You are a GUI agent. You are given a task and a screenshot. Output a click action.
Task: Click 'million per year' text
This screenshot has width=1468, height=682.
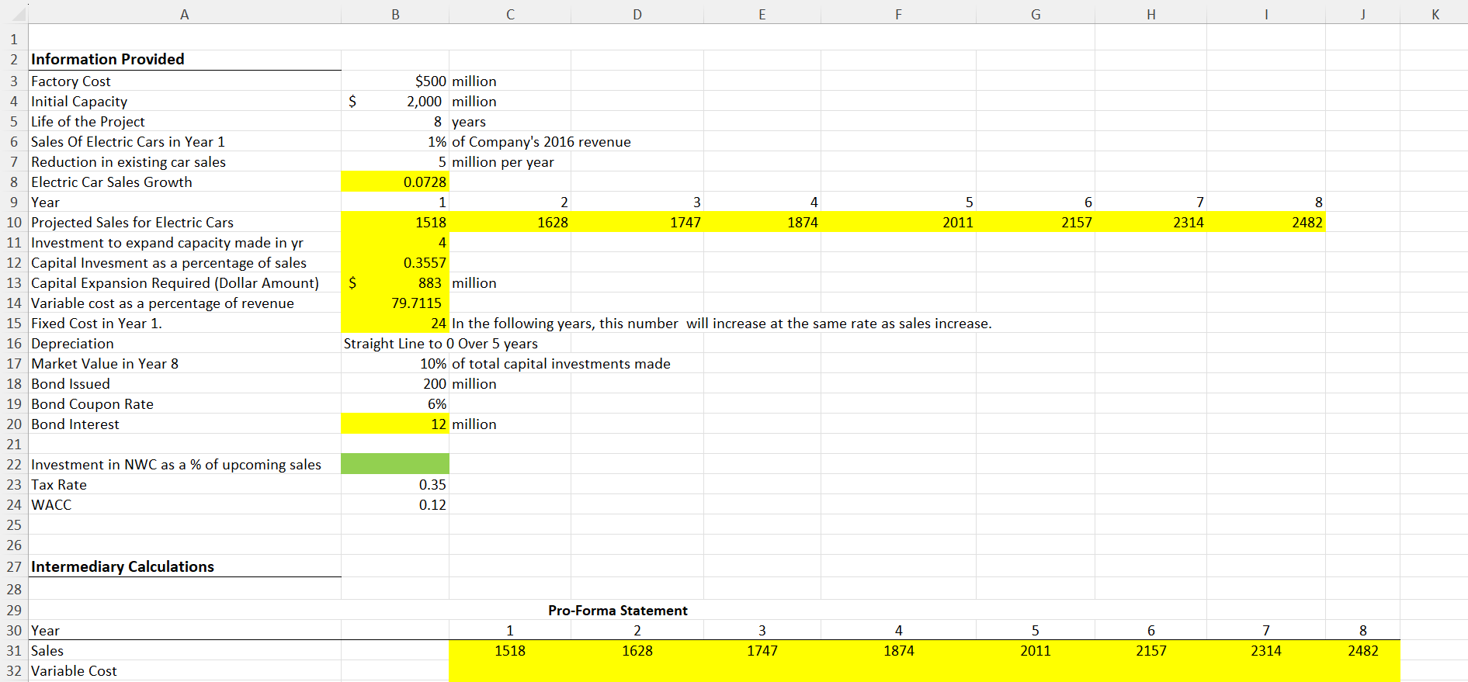[503, 161]
